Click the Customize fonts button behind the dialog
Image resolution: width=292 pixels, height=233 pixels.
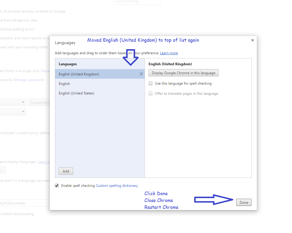click(39, 102)
